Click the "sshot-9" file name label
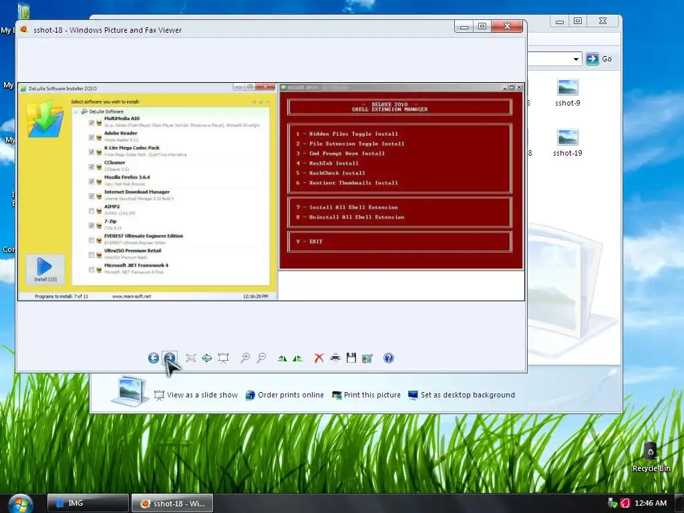 (x=568, y=103)
